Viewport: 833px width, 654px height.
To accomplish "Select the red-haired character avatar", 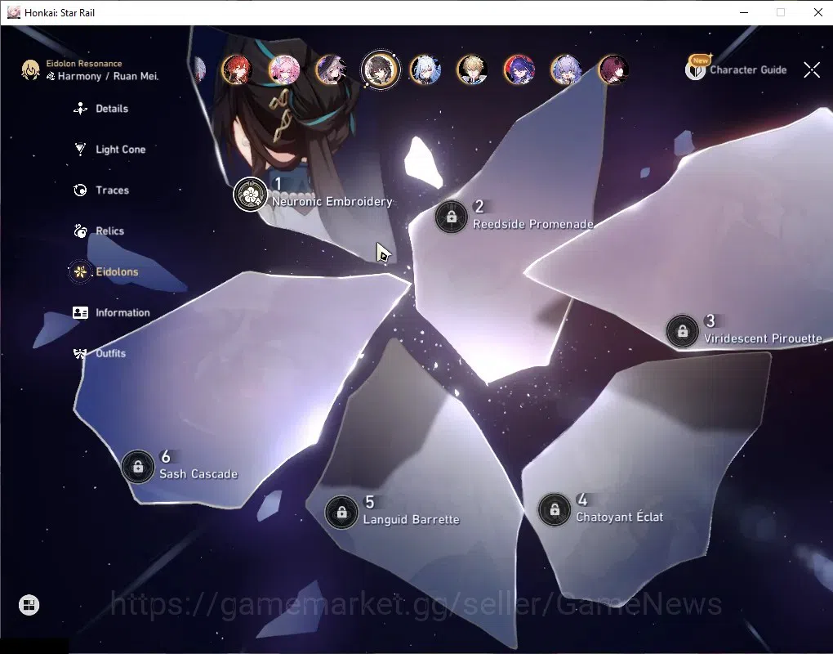I will click(x=237, y=69).
